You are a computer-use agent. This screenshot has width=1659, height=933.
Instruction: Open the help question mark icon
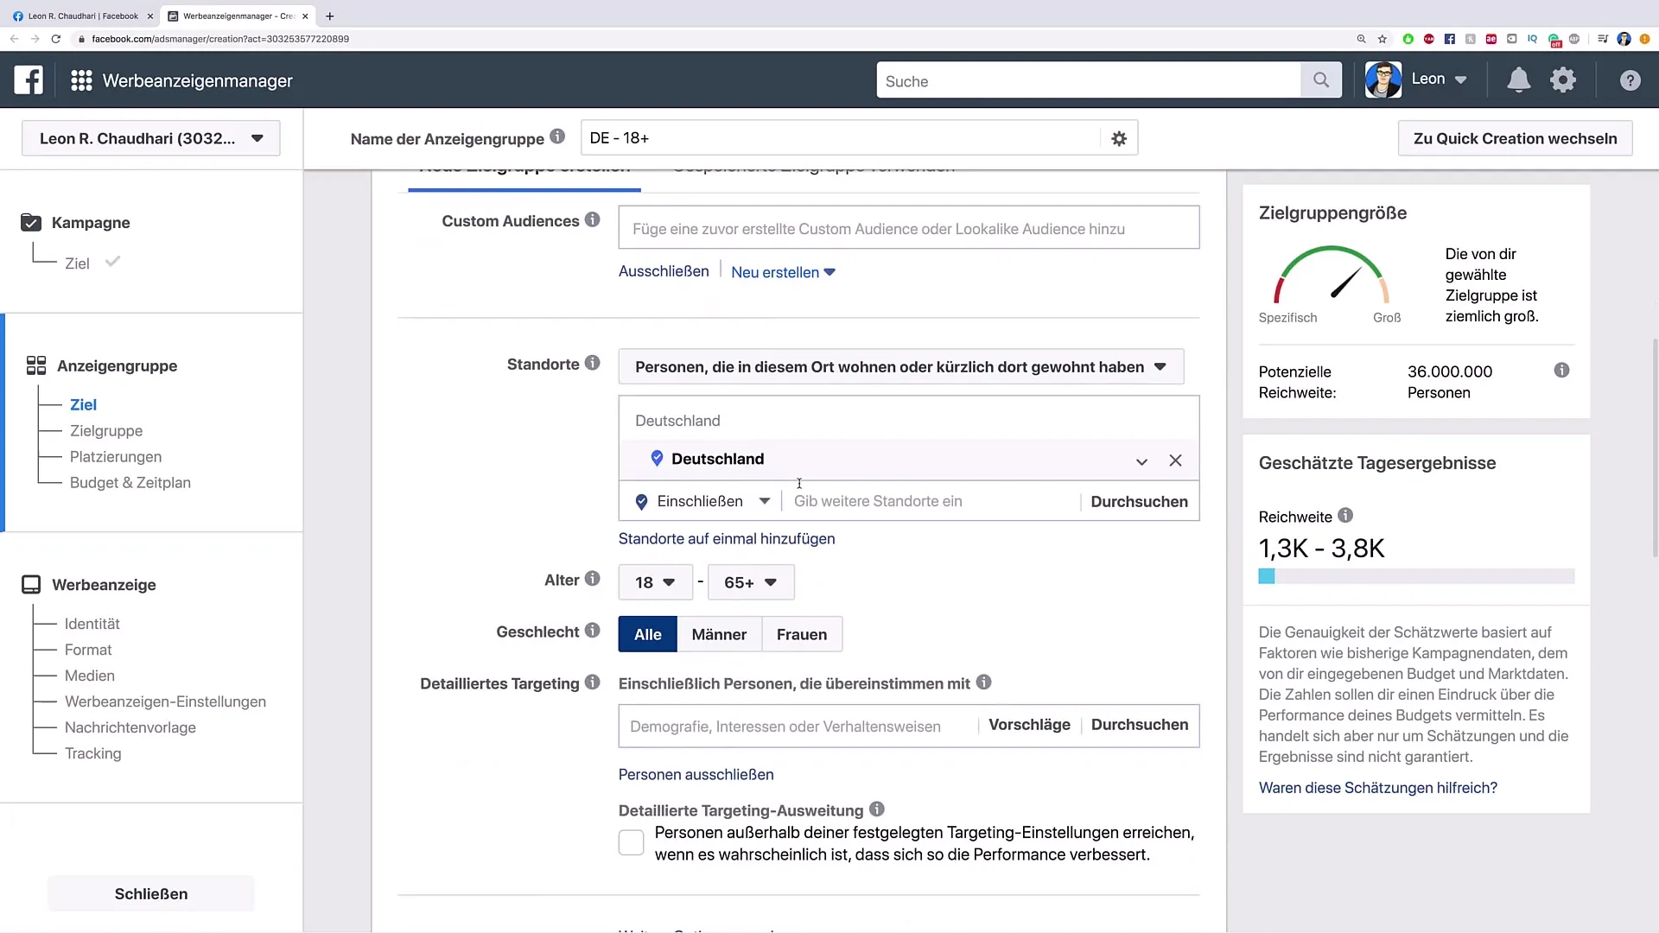1630,80
